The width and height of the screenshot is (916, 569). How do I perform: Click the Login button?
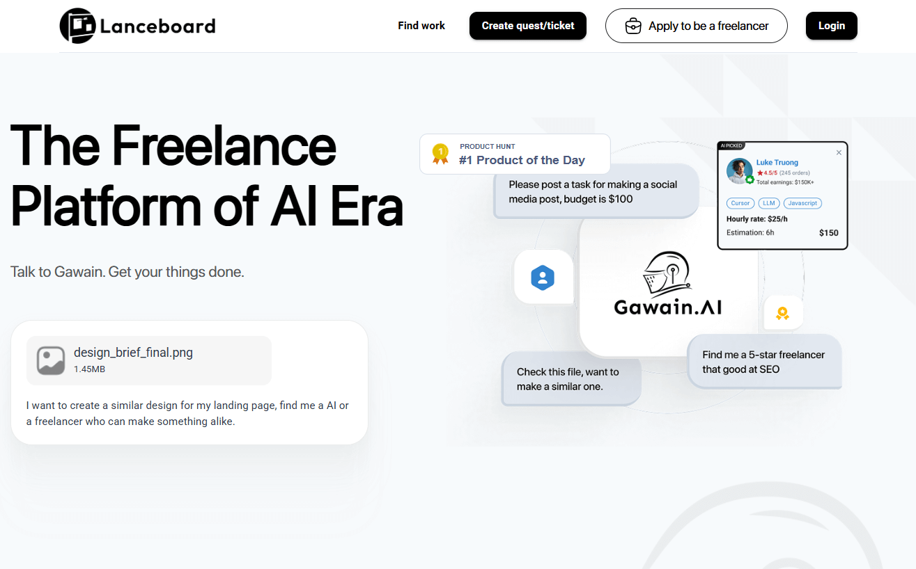(832, 26)
